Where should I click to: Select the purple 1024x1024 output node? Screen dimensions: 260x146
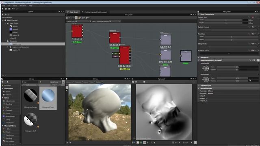pos(165,54)
